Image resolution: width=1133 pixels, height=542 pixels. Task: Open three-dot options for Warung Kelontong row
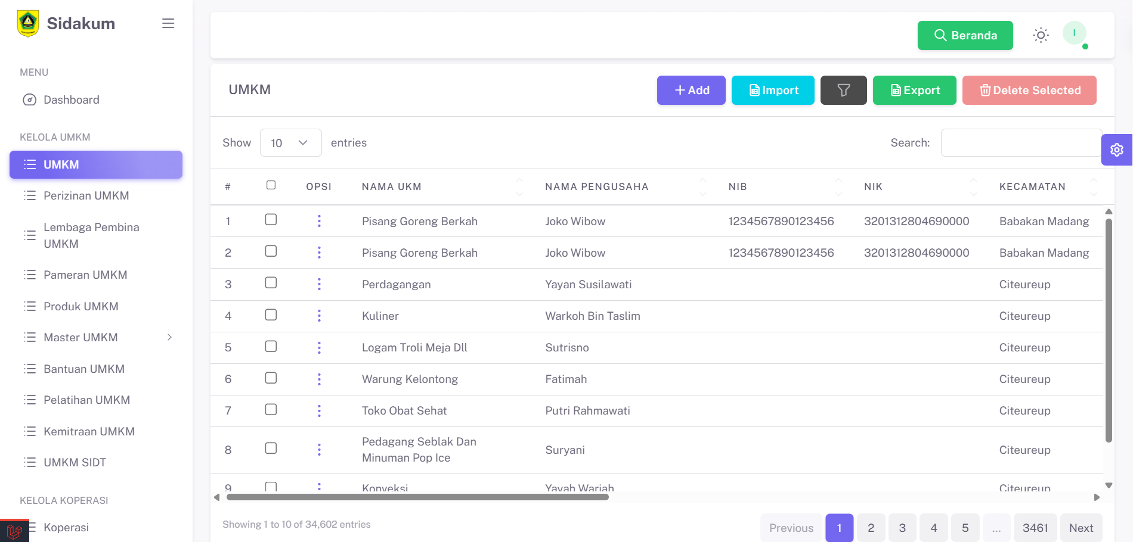(x=319, y=379)
